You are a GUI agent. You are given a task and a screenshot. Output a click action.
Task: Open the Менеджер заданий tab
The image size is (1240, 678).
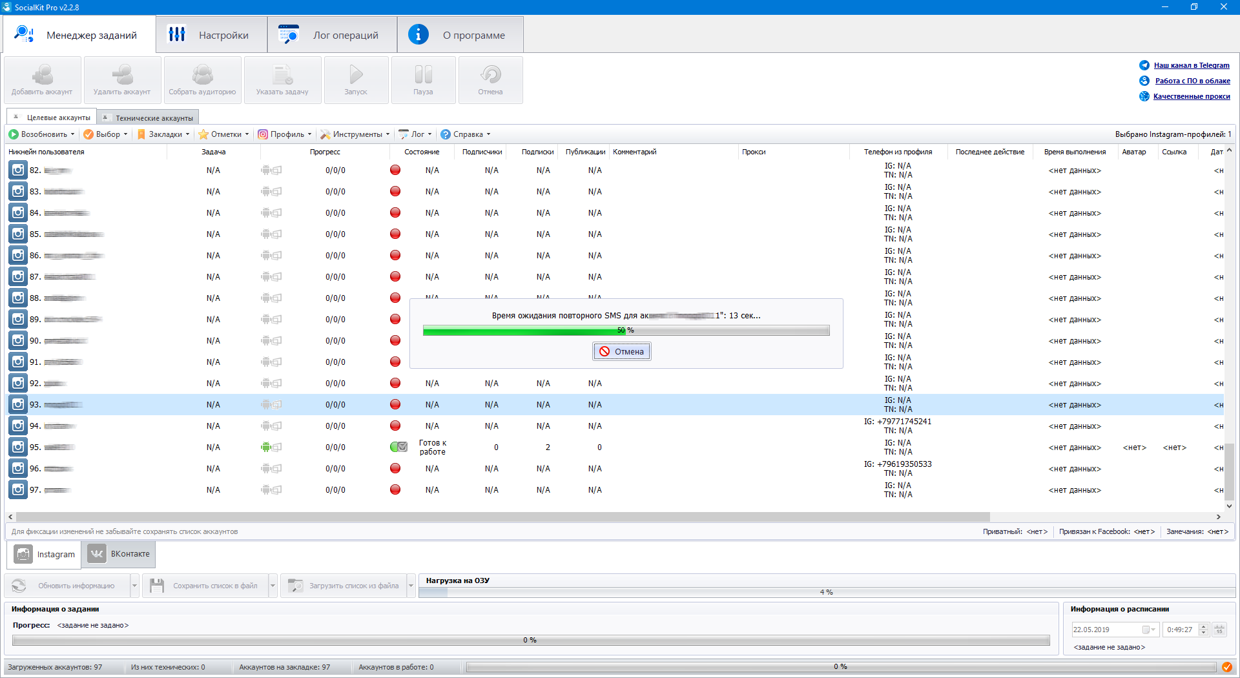point(79,35)
